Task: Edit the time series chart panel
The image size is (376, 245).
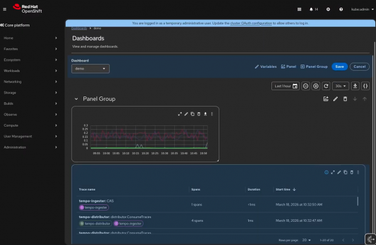Action: 186,114
